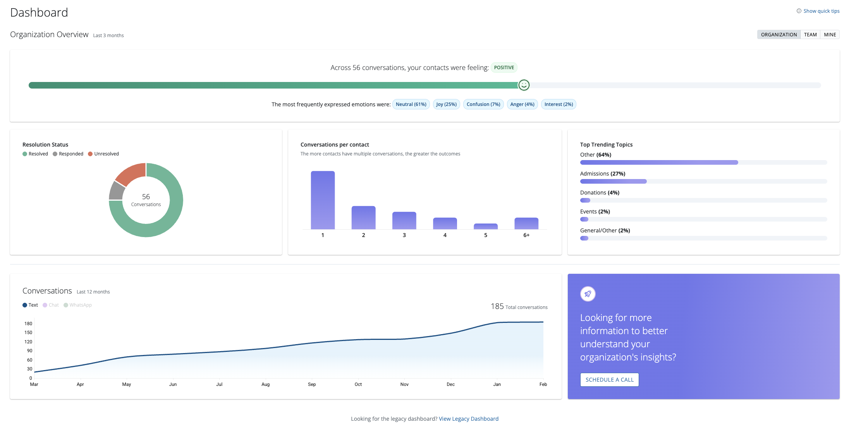Switch to the TEAM tab
Image resolution: width=849 pixels, height=430 pixels.
pos(810,35)
